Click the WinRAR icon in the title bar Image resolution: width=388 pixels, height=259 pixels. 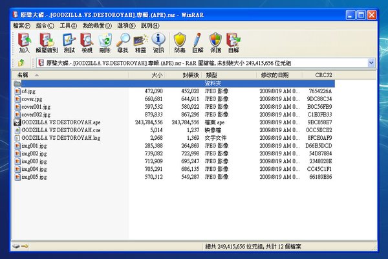pos(16,15)
